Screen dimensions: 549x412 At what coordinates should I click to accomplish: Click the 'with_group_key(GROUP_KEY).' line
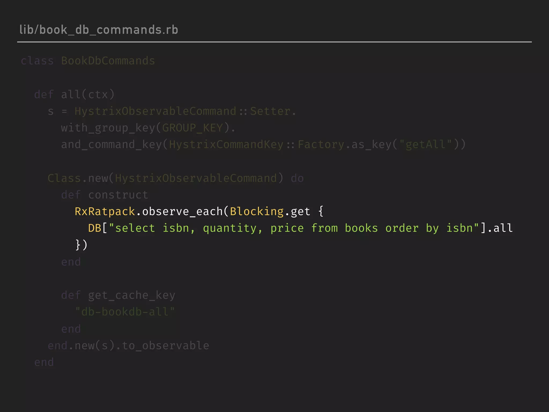tap(148, 128)
